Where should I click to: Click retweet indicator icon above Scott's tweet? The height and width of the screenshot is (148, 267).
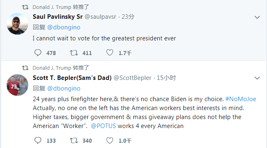point(25,68)
